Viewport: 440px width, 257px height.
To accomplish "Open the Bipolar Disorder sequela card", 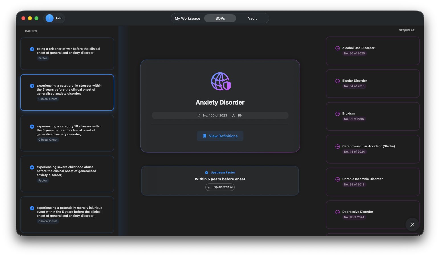I will (x=373, y=83).
